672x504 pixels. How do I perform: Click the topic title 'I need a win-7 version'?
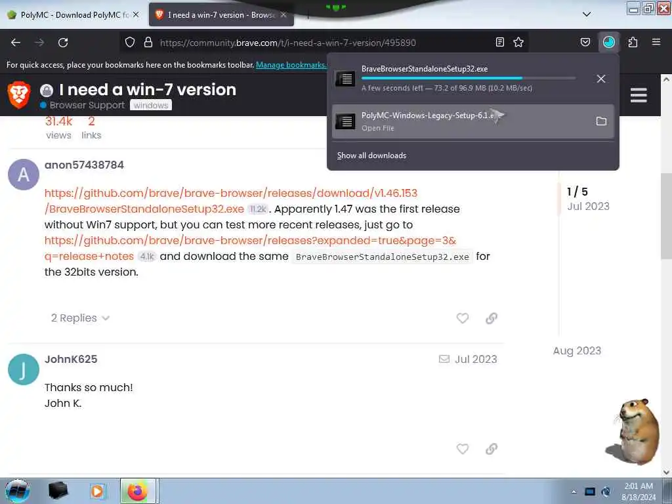(148, 89)
